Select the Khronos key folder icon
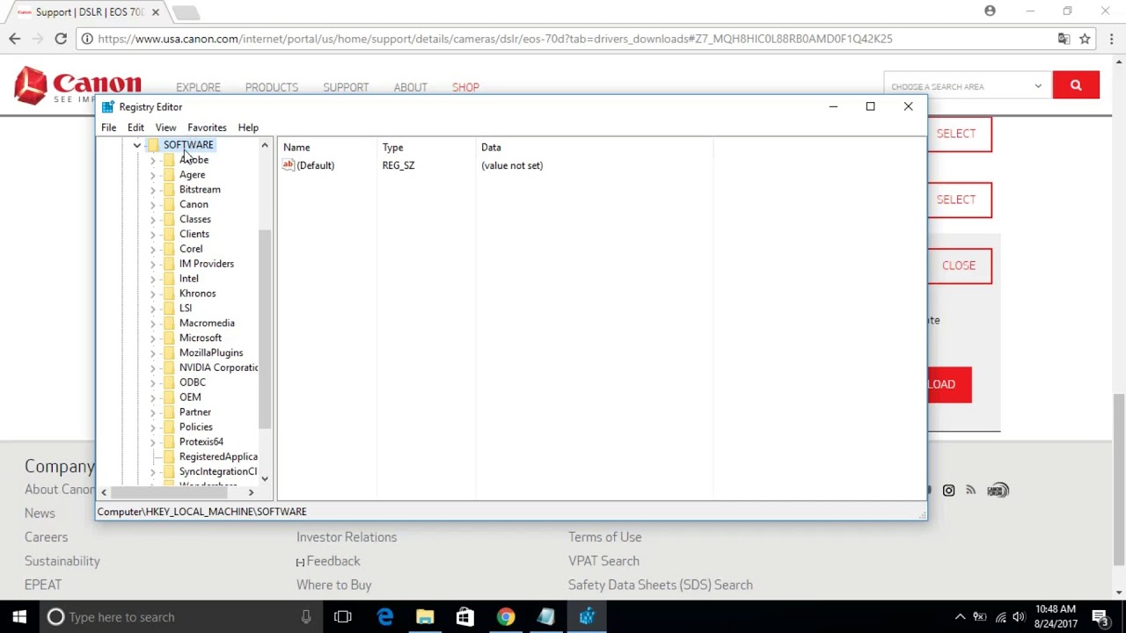The image size is (1126, 633). click(x=169, y=294)
